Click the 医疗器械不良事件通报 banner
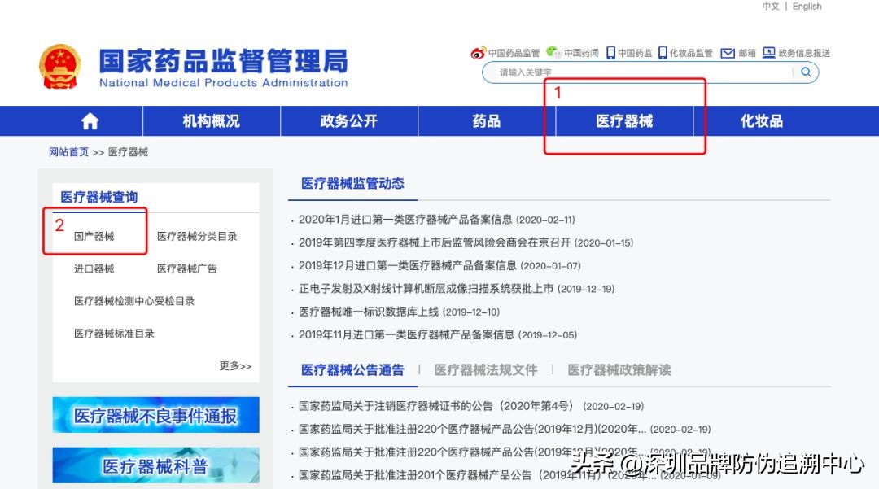The image size is (879, 489). point(155,415)
